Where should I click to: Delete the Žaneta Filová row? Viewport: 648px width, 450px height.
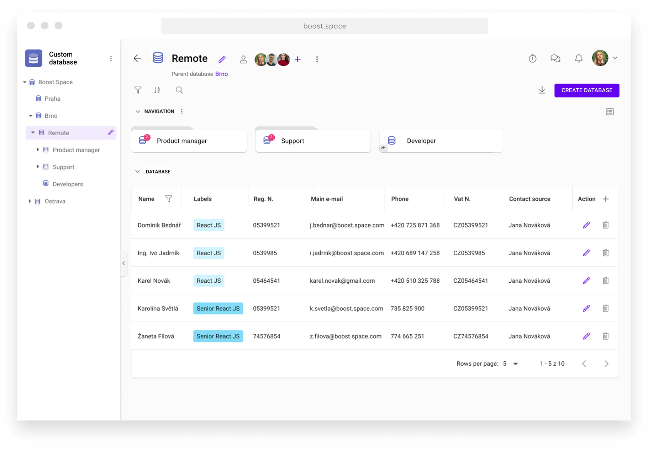pyautogui.click(x=605, y=336)
